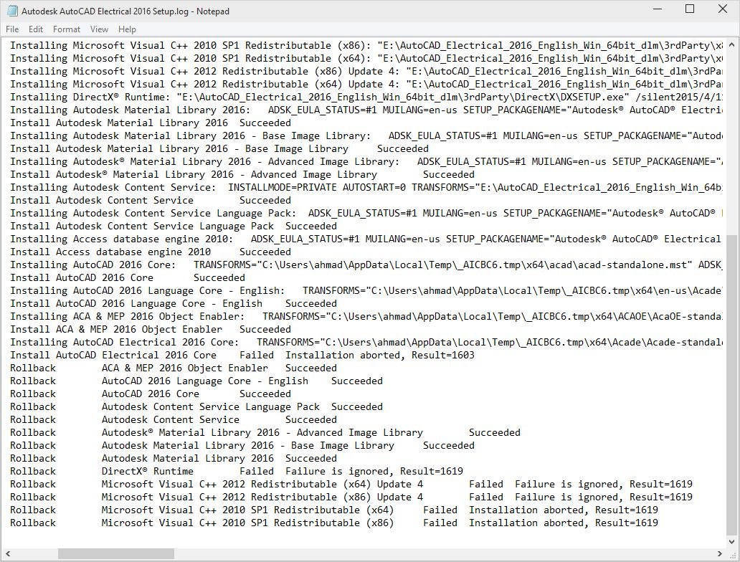Click 'Installing DirectX® Runtime' line
This screenshot has height=562, width=740.
point(366,97)
